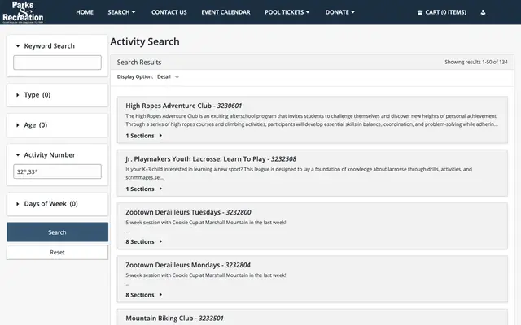Click the Activity Search page heading

[145, 41]
